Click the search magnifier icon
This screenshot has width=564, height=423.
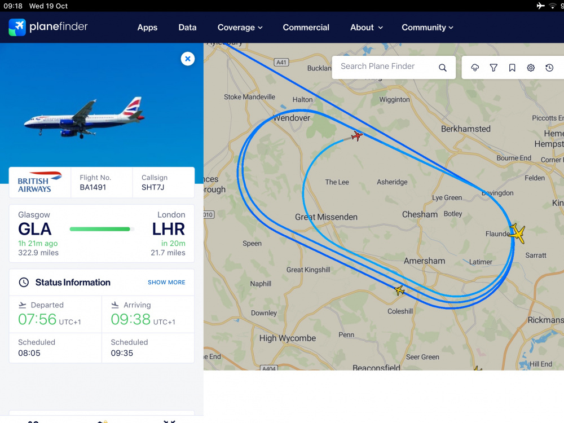(x=442, y=68)
